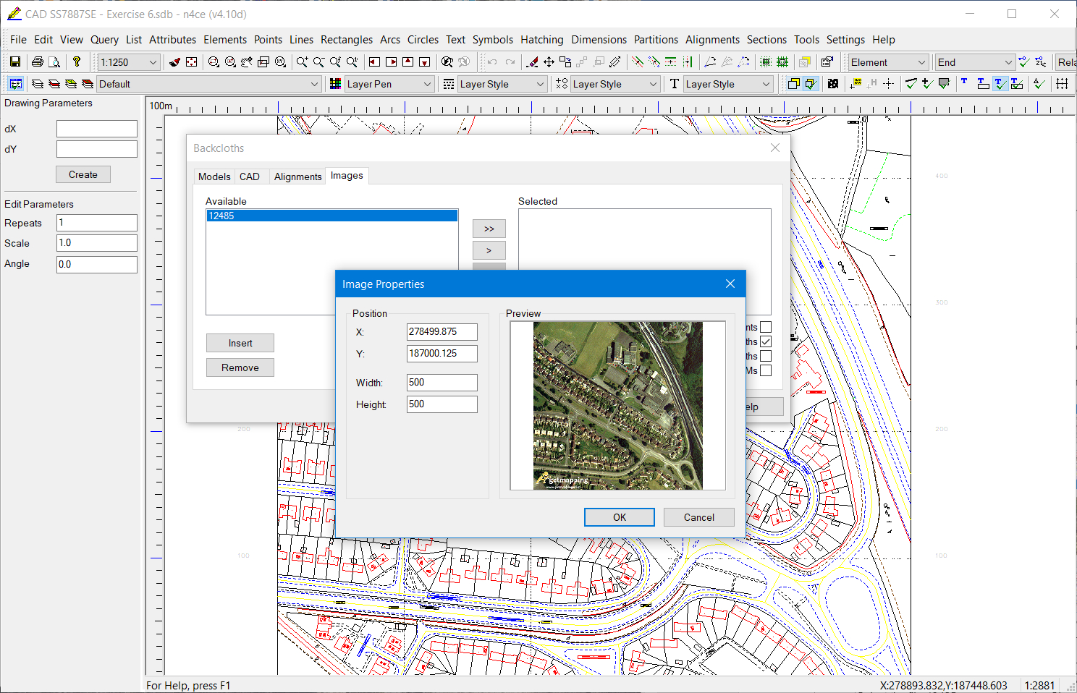Click OK in Image Properties
The image size is (1077, 693).
click(x=620, y=517)
